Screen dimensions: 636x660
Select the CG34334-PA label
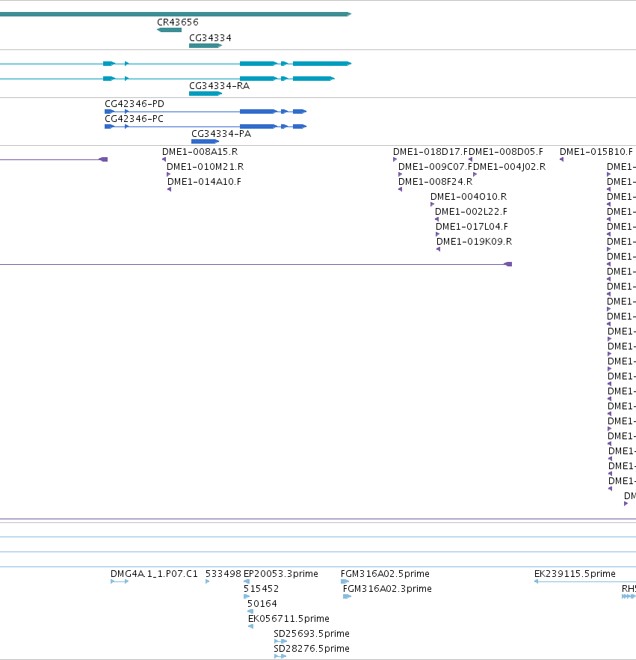(221, 134)
